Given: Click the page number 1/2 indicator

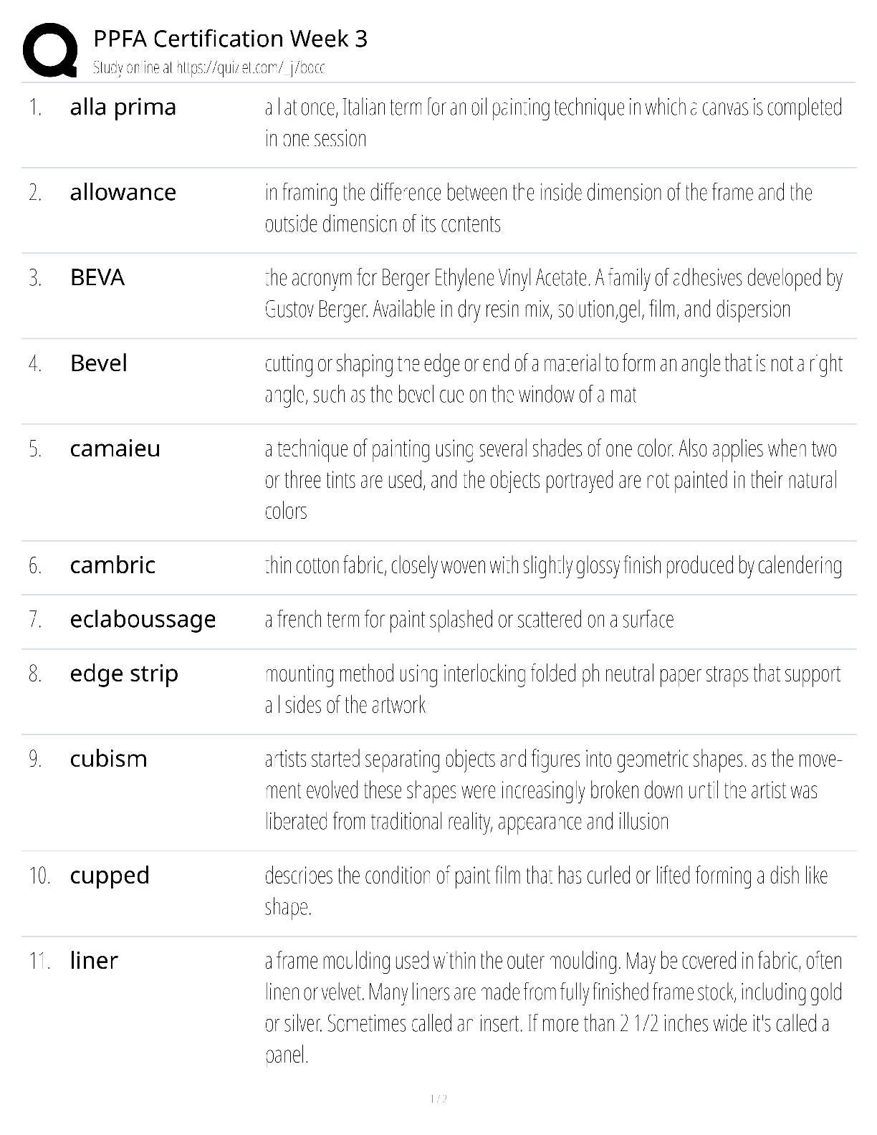Looking at the screenshot, I should 438,1098.
